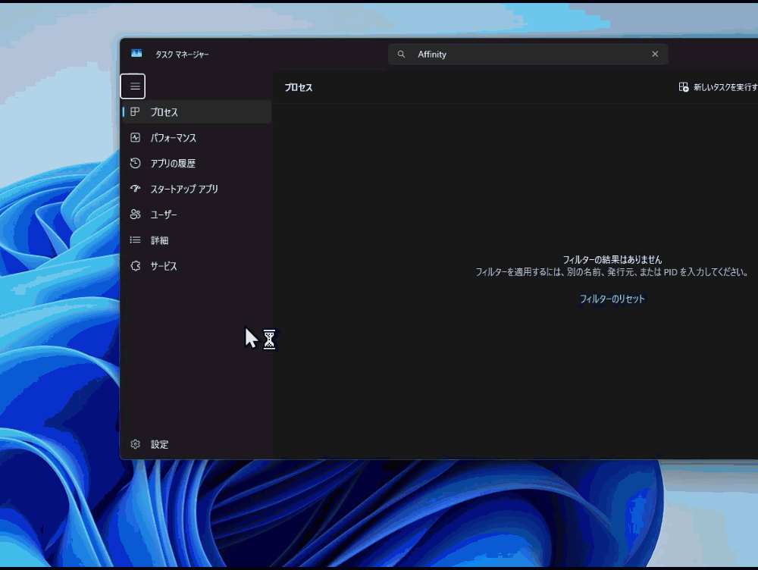Click inside the Affinity search field
758x570 pixels.
click(531, 55)
